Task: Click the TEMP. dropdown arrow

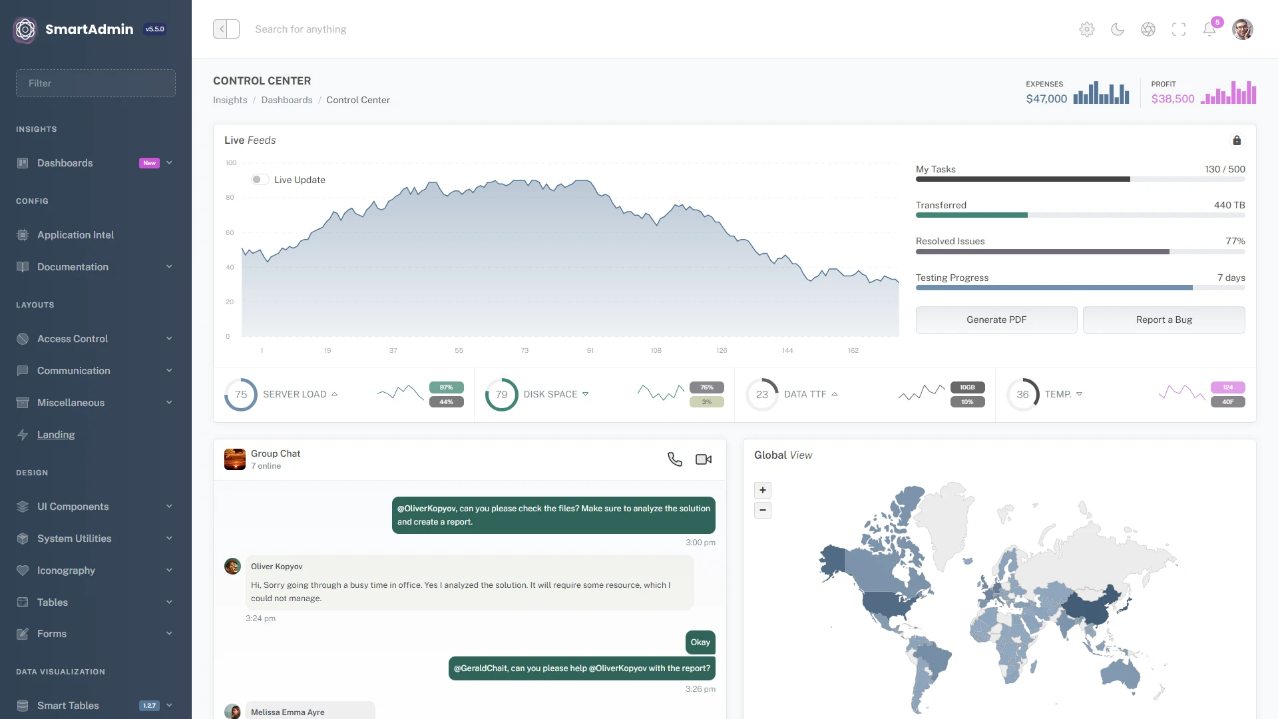Action: click(1079, 395)
